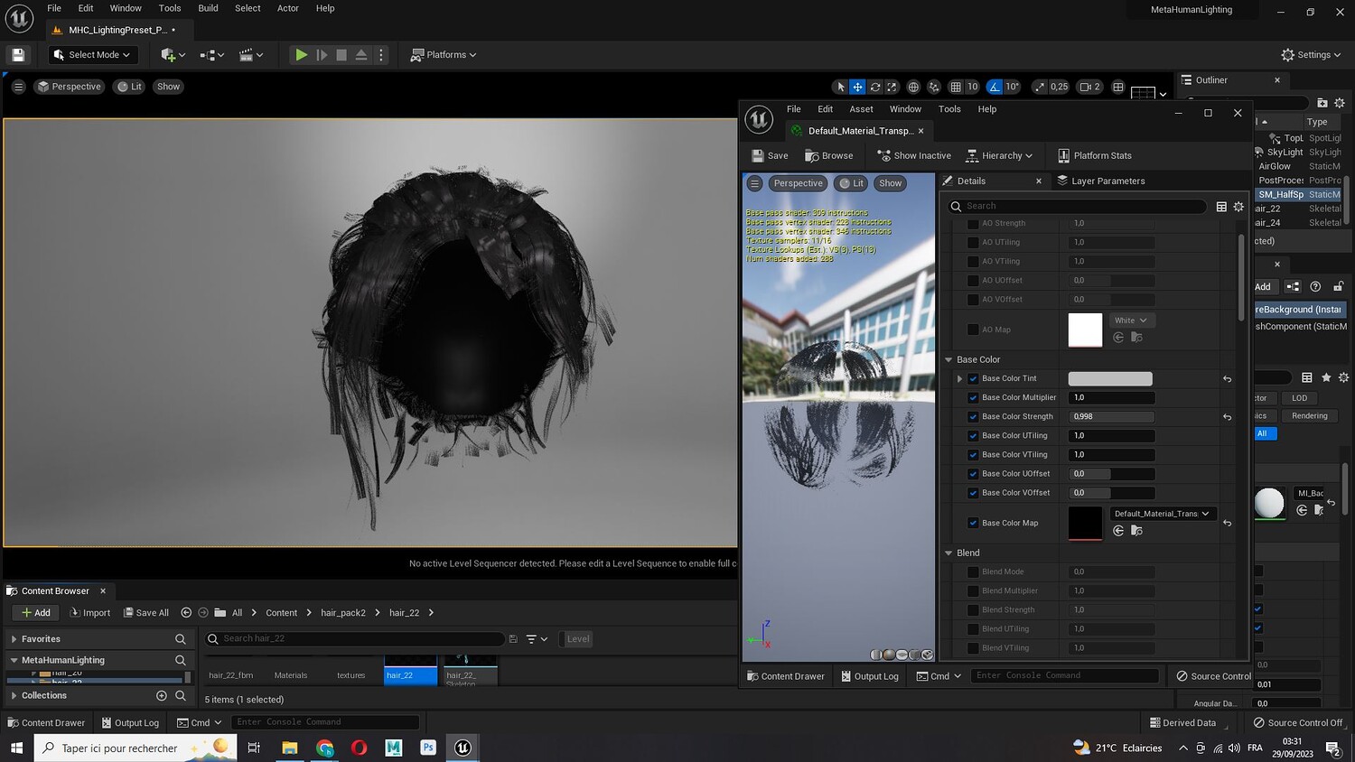Collapse the Base Color section
Image resolution: width=1355 pixels, height=762 pixels.
[x=948, y=359]
